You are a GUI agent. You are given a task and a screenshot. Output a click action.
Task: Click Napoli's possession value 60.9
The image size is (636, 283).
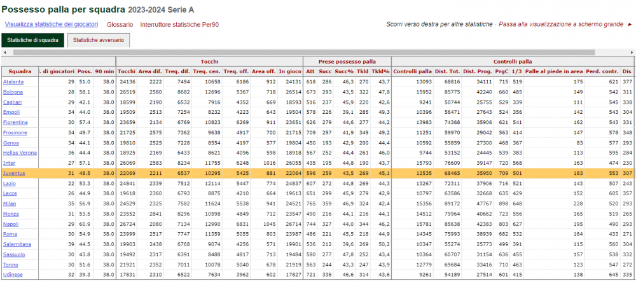[85, 224]
